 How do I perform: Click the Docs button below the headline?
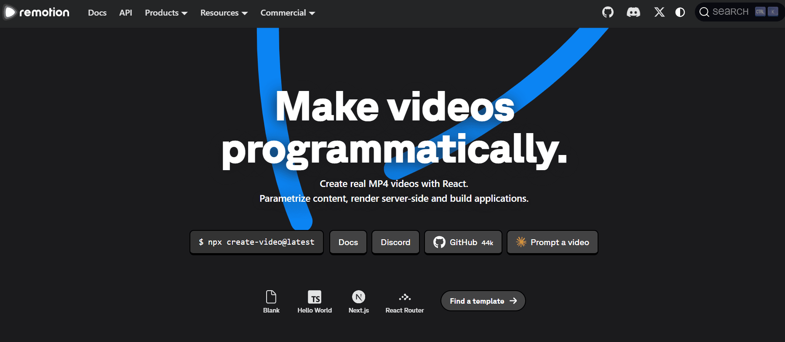point(348,242)
